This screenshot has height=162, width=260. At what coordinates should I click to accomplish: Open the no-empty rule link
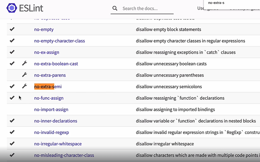(44, 29)
